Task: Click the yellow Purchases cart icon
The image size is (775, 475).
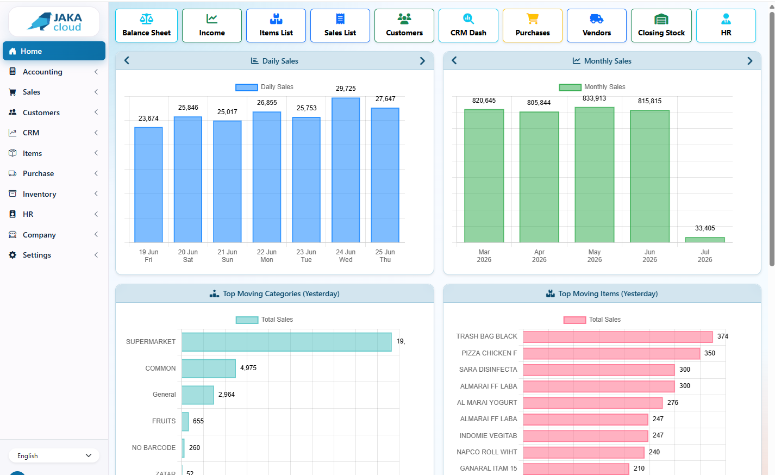Action: [x=533, y=19]
